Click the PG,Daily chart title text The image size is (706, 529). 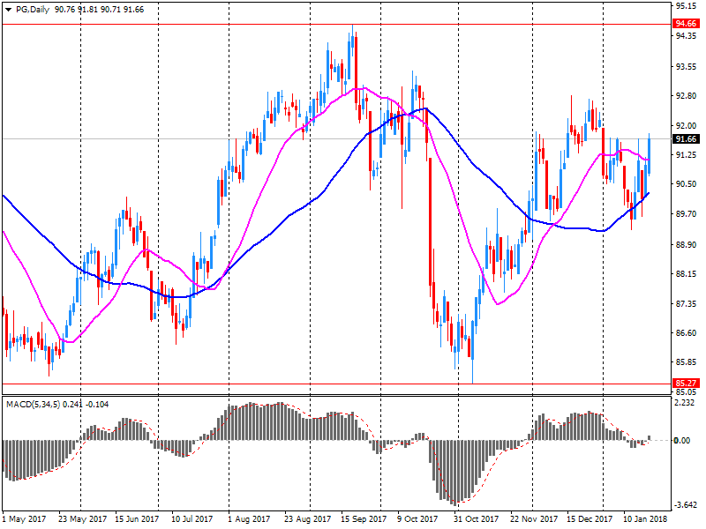32,8
